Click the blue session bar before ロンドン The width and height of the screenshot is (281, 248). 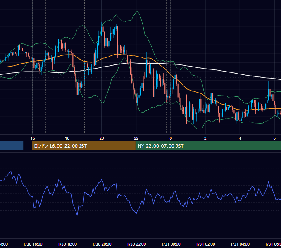point(12,146)
